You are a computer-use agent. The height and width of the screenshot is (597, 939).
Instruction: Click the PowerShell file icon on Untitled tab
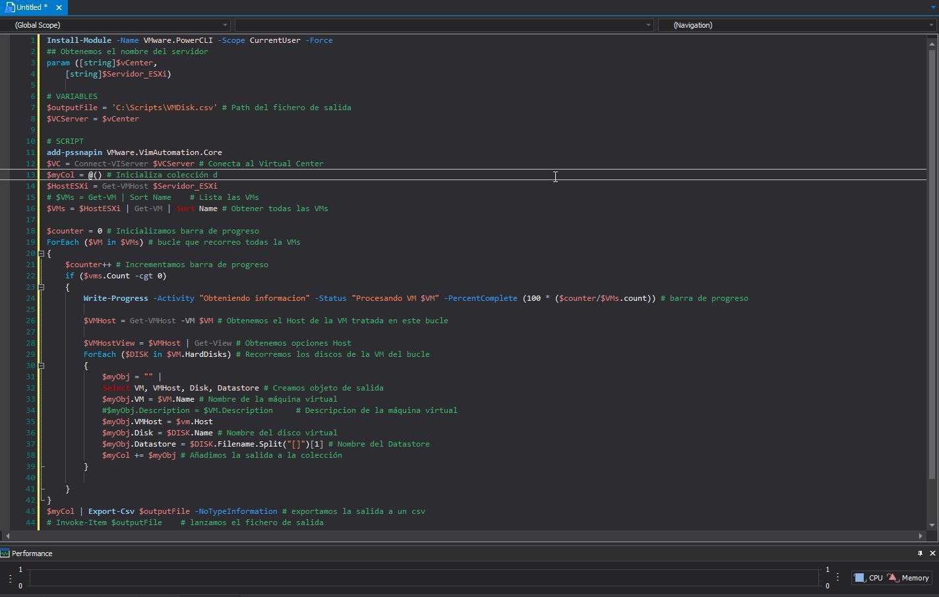(9, 7)
